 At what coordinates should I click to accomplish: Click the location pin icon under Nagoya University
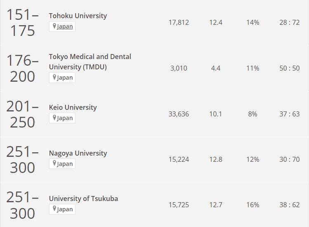[54, 163]
